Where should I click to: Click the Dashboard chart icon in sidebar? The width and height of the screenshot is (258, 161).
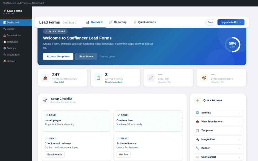[x=5, y=22]
